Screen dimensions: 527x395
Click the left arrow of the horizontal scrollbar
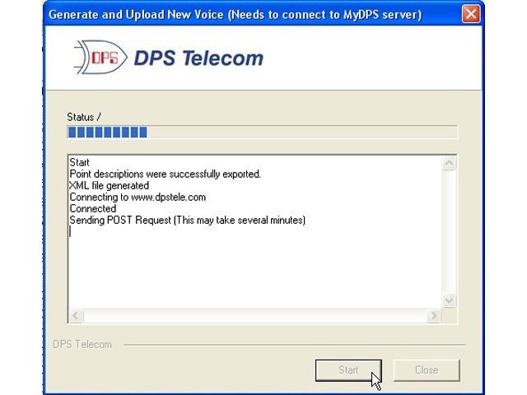click(x=76, y=315)
